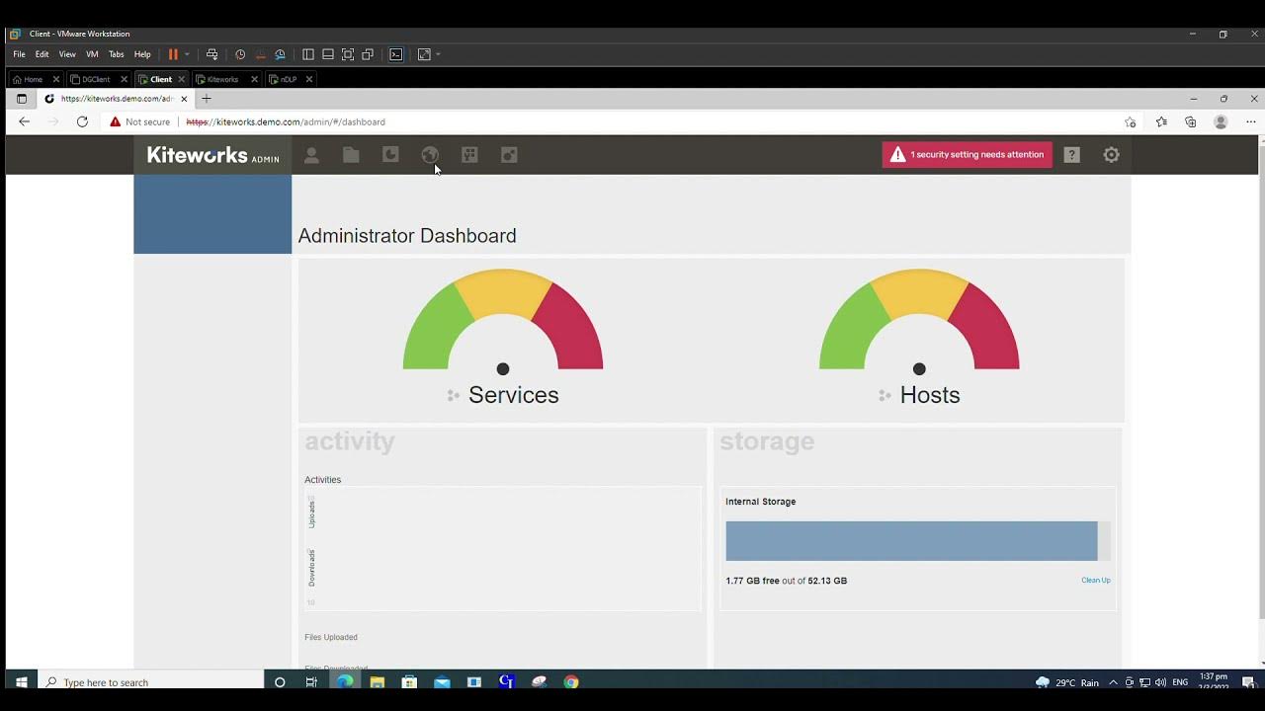Open a new browser tab
Screen dimensions: 1265x711
coord(207,99)
